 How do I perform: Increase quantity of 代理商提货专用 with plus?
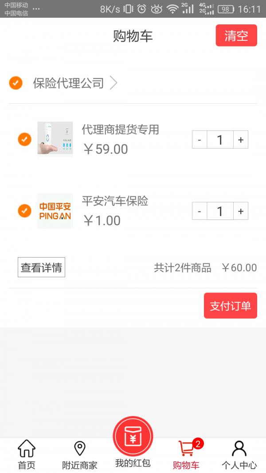coord(240,139)
